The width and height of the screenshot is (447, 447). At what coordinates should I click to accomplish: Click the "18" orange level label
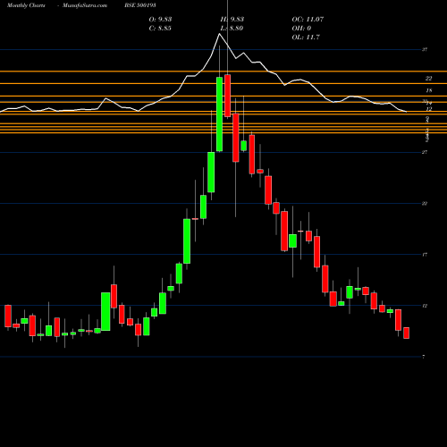[x=428, y=90]
